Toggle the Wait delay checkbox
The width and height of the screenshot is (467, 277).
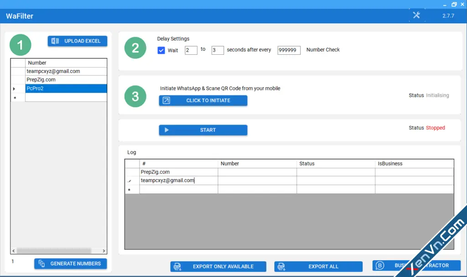click(x=161, y=50)
